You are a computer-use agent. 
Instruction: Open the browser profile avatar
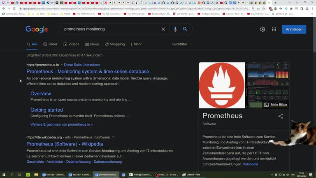307,9
